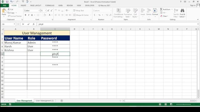
Task: Click the Clear eraser button
Action: [164, 16]
